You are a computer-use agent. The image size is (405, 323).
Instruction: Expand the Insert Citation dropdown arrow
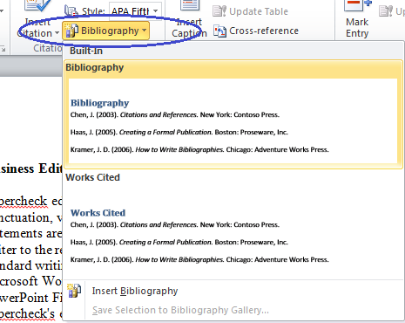click(x=57, y=33)
